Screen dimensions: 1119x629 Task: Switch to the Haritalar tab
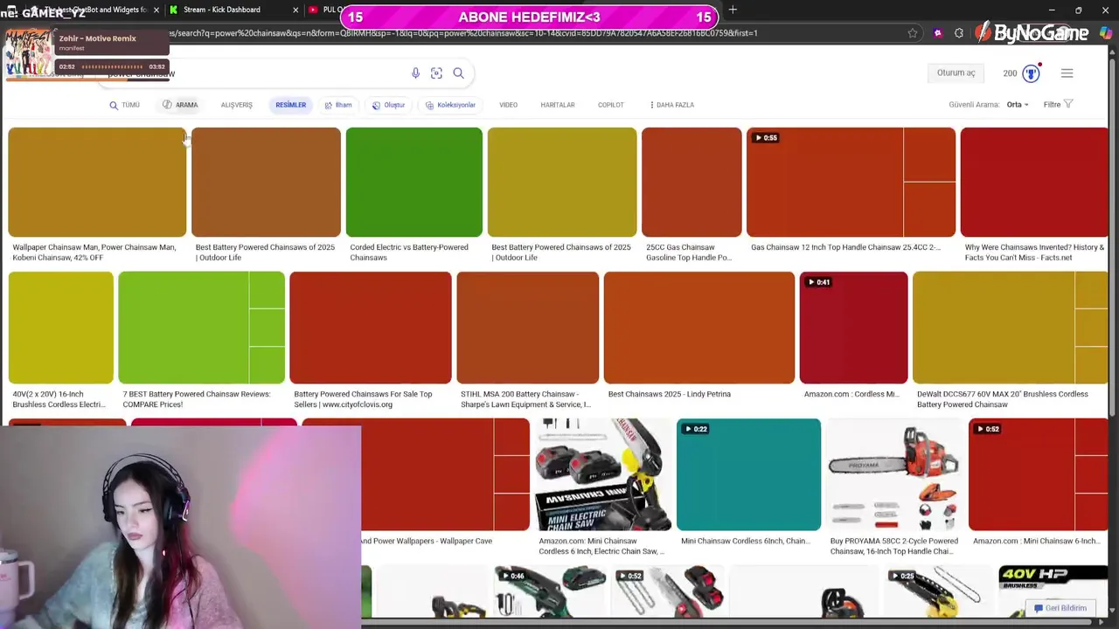[x=558, y=105]
